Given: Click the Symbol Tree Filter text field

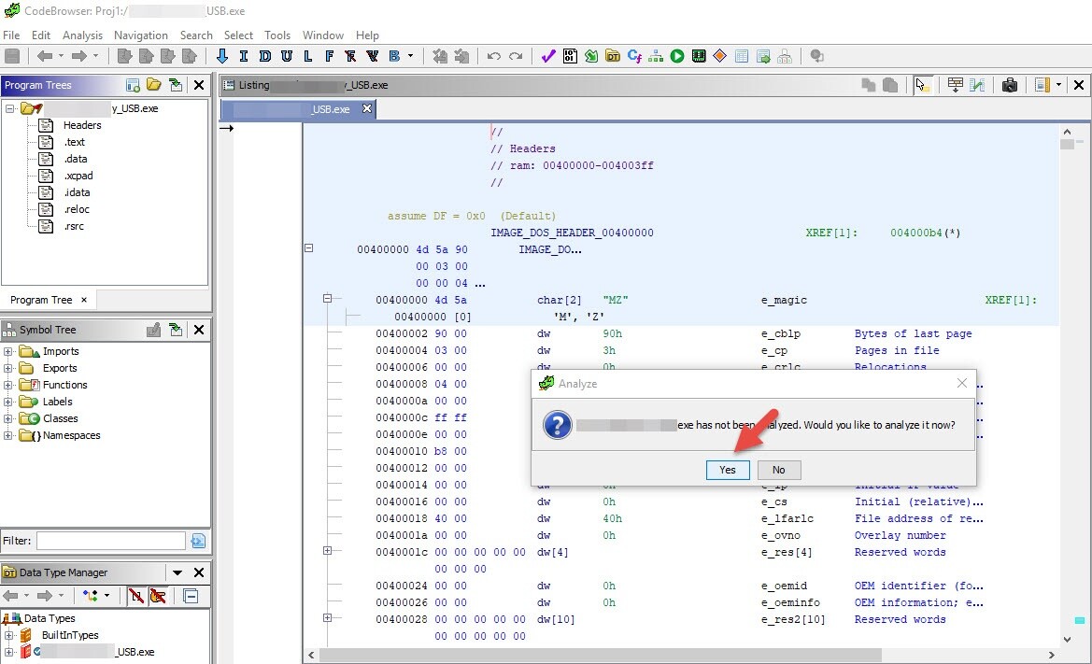Looking at the screenshot, I should [110, 541].
